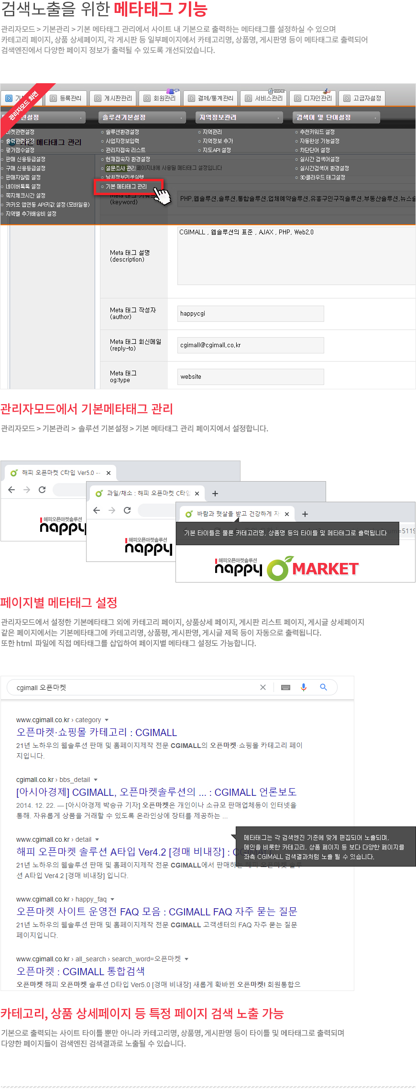Open 기본 메타태그 관리 menu item
Image resolution: width=416 pixels, height=1089 pixels.
point(126,187)
